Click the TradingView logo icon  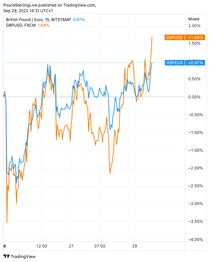click(x=6, y=256)
